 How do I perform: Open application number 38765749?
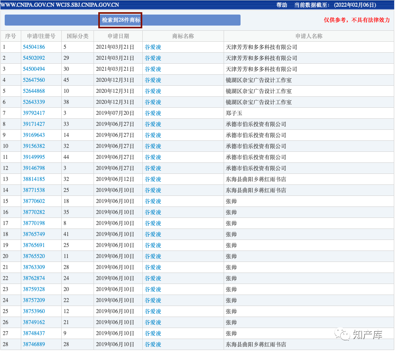click(x=34, y=234)
